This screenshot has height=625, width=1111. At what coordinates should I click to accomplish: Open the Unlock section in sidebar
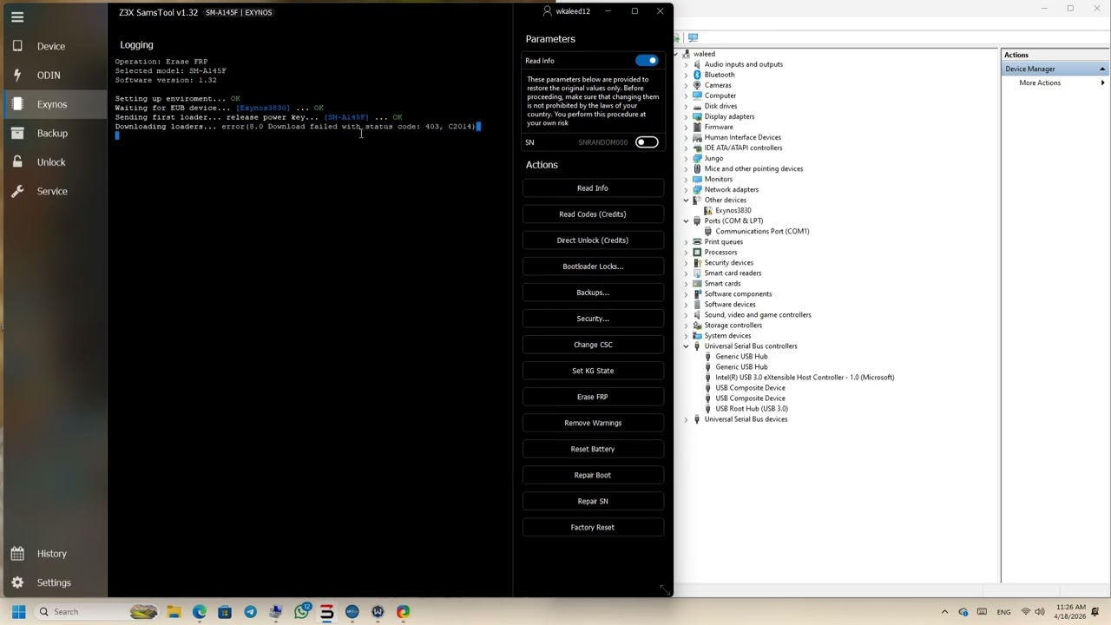click(x=51, y=162)
